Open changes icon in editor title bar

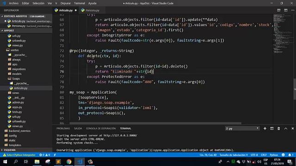[278, 10]
